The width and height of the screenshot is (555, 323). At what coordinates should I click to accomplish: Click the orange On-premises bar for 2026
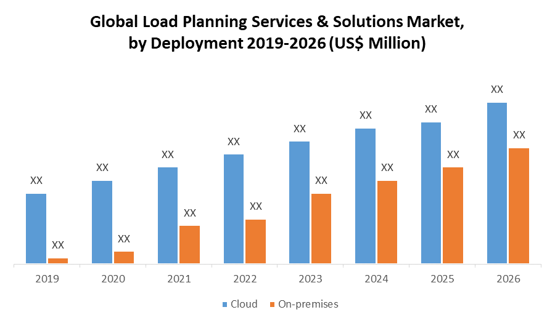(x=519, y=206)
